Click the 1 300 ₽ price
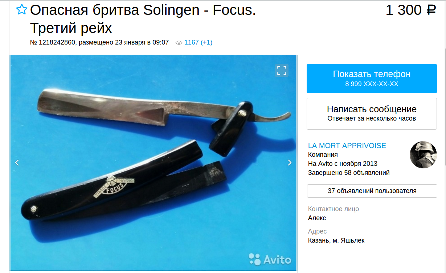This screenshot has height=273, width=446. coord(410,10)
